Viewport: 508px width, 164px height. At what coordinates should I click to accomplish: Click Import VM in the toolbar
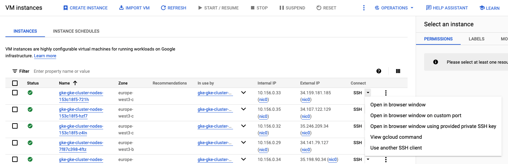pyautogui.click(x=134, y=8)
